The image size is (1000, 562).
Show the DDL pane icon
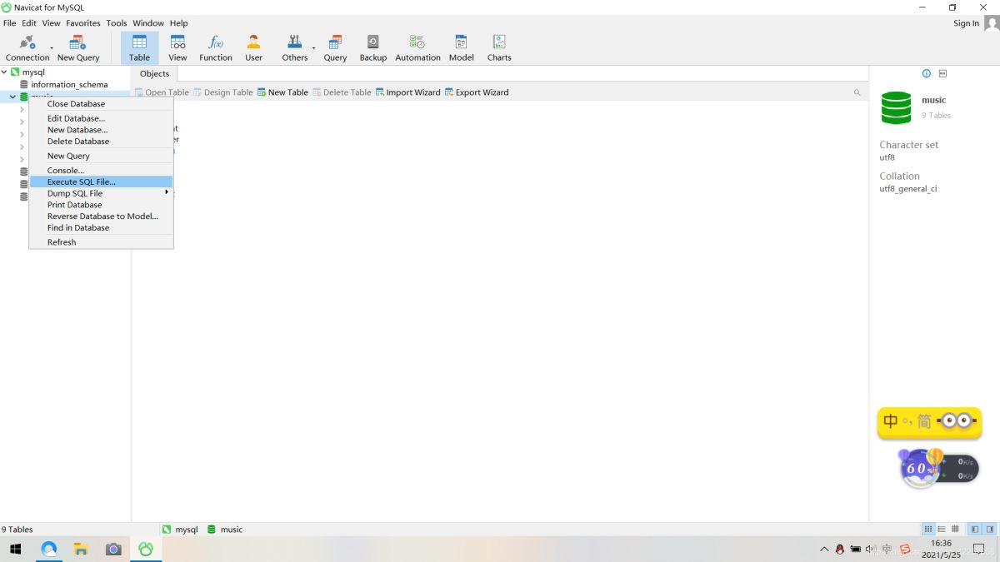point(942,73)
